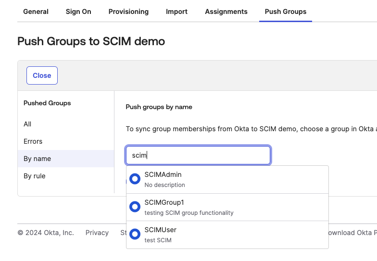Click the SCIMUser group icon
Screen dimensions: 377x261
click(135, 235)
